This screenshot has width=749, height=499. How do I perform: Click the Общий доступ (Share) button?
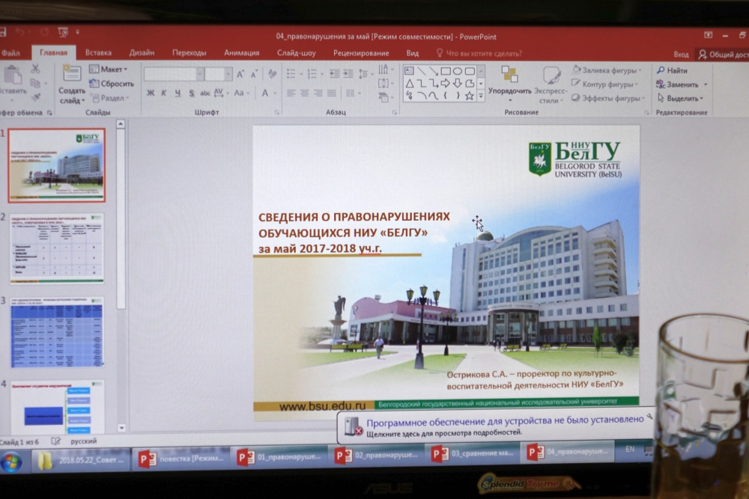click(723, 55)
